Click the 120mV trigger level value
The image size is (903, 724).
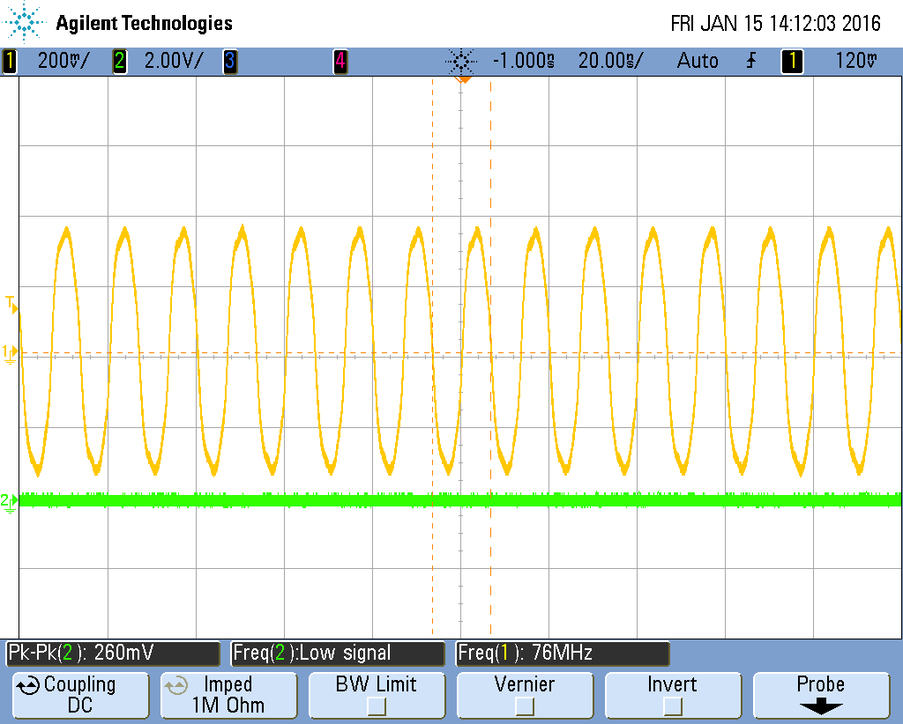click(856, 61)
